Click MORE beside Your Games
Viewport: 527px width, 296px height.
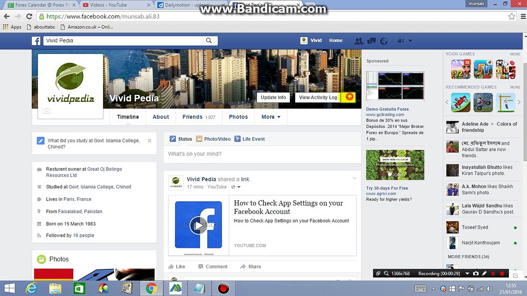coord(515,54)
